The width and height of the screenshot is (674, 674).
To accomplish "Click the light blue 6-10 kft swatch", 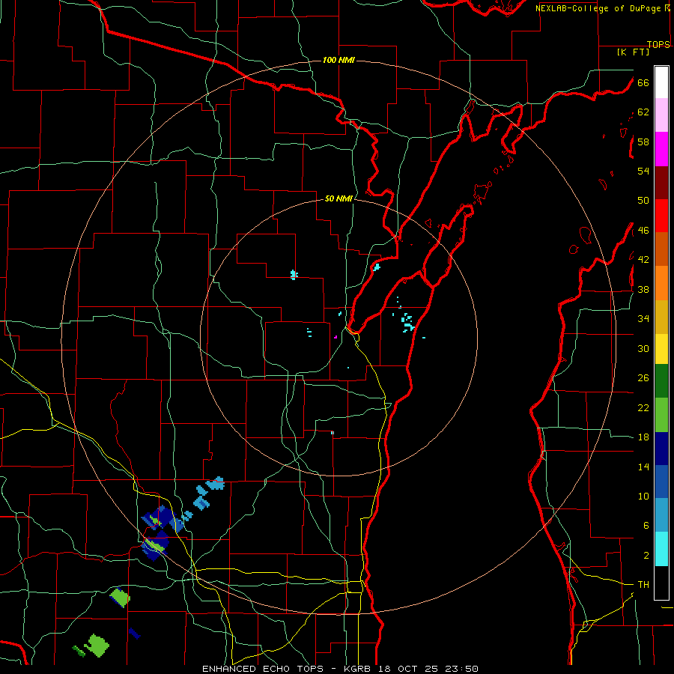I will pos(661,515).
